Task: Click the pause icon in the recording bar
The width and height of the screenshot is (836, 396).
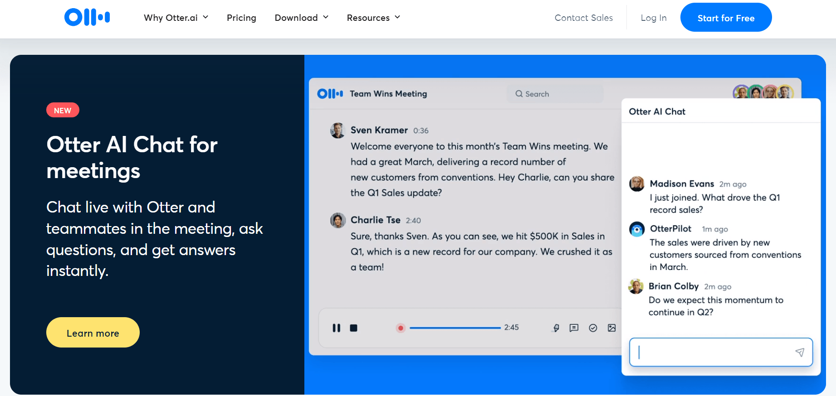Action: [x=336, y=328]
